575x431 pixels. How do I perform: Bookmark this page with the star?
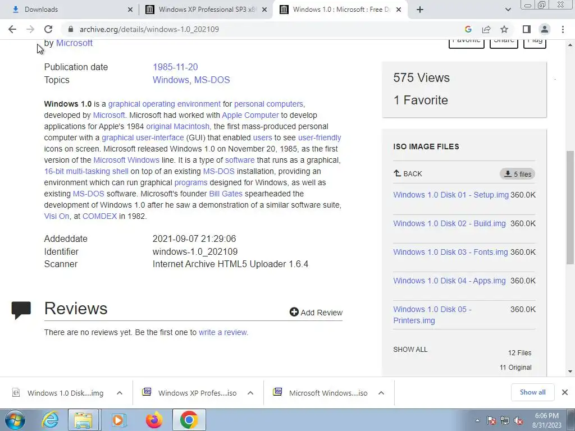pyautogui.click(x=504, y=29)
